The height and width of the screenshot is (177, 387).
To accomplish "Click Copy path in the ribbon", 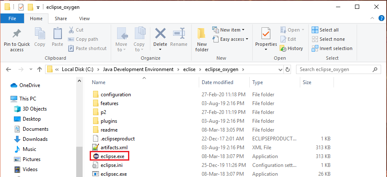I will [83, 39].
